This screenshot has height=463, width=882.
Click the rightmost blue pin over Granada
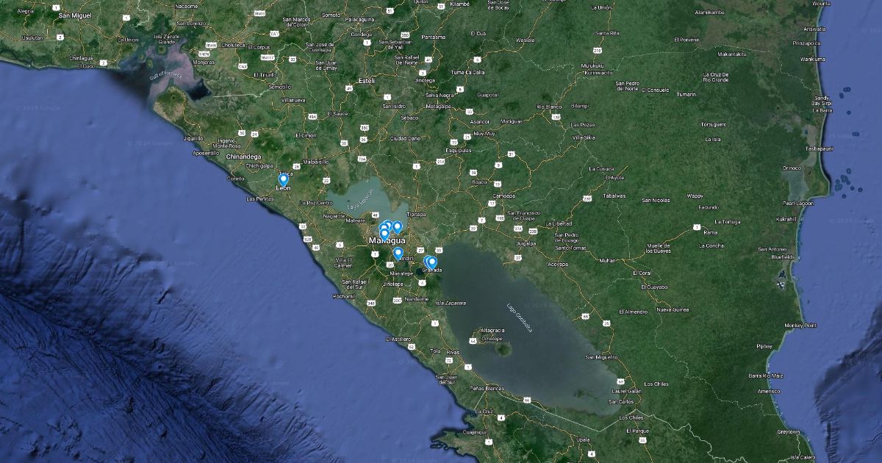point(432,262)
